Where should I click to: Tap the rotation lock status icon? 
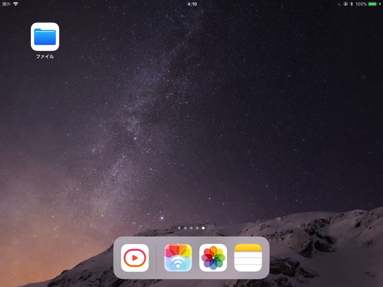pos(345,4)
